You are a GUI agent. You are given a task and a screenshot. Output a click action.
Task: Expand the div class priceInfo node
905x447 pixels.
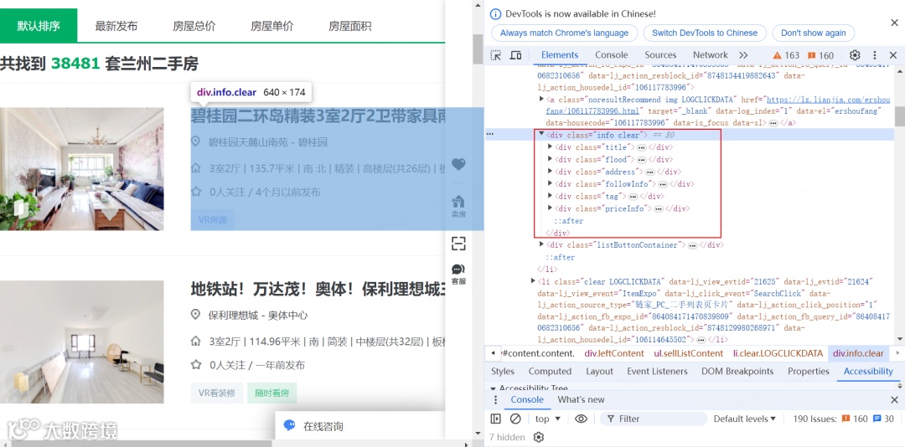pyautogui.click(x=550, y=208)
